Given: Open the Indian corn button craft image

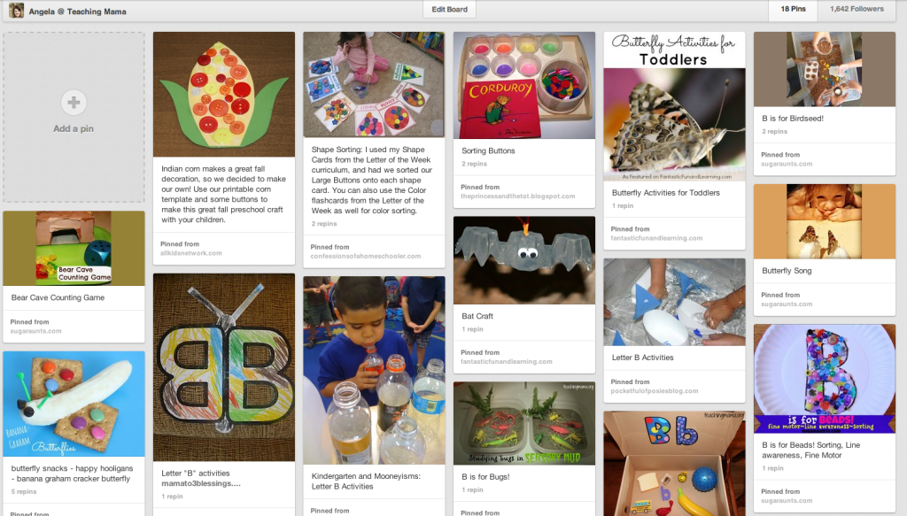Looking at the screenshot, I should tap(224, 94).
